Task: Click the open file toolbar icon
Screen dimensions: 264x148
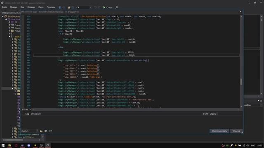Action: (69, 7)
